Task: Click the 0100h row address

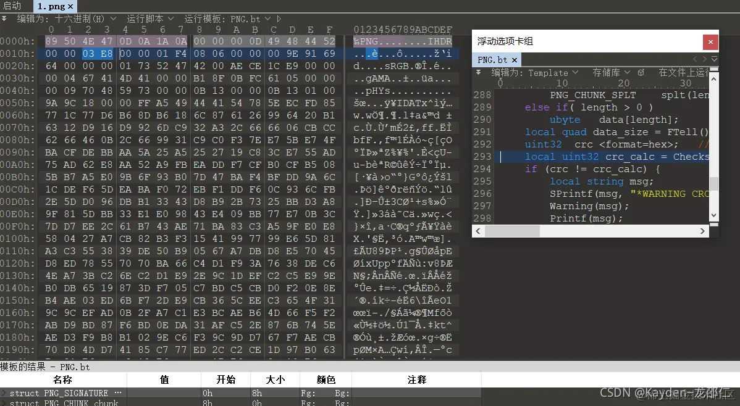Action: (x=17, y=239)
